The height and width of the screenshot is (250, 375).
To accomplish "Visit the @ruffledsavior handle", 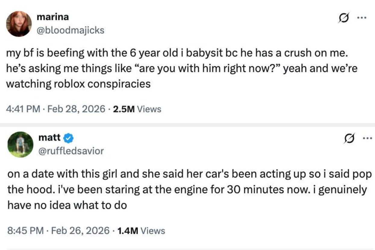I will tap(71, 151).
